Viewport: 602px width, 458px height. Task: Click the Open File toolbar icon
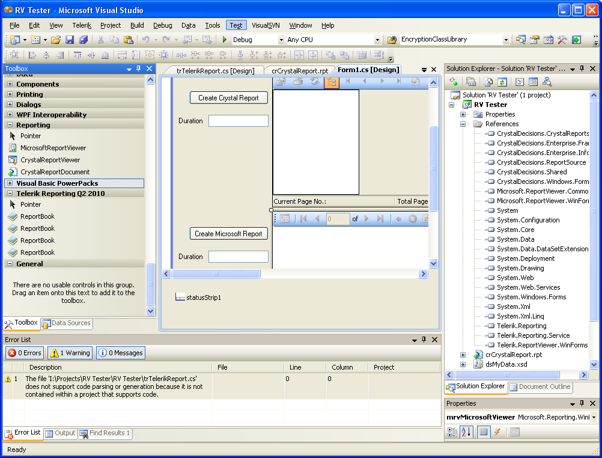point(56,40)
